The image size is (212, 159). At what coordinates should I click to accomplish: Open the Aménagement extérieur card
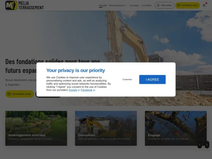[36, 128]
